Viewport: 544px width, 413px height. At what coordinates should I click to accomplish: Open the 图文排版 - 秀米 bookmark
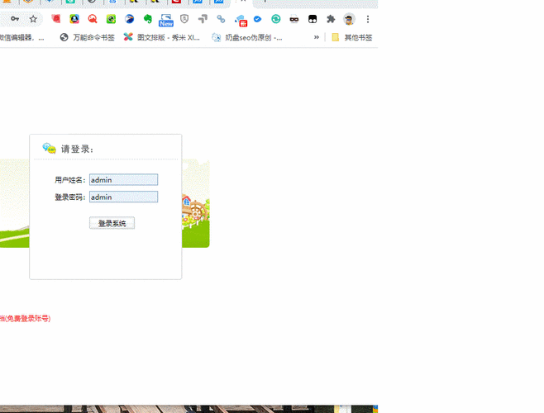tap(162, 37)
